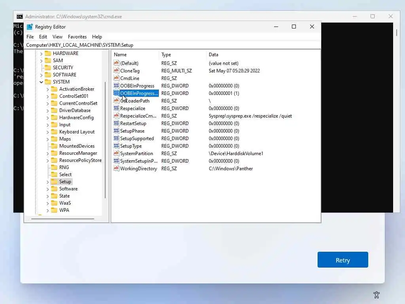This screenshot has height=304, width=405.
Task: Click the MountedDevices folder icon
Action: 54,146
